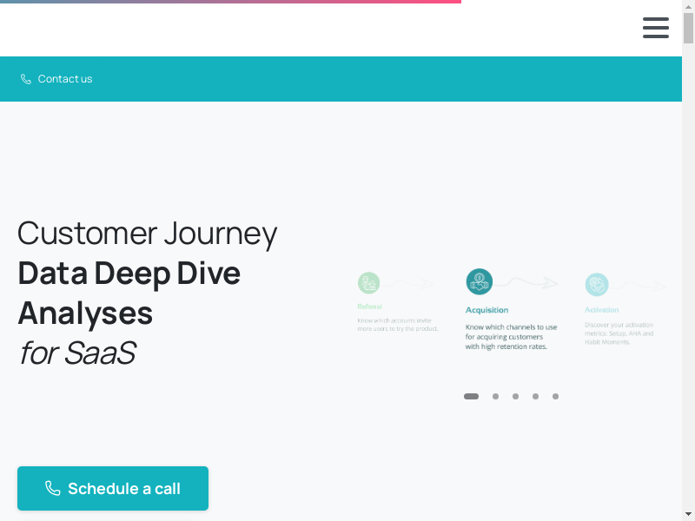The width and height of the screenshot is (695, 521).
Task: Click the Referral stage icon
Action: (x=369, y=282)
